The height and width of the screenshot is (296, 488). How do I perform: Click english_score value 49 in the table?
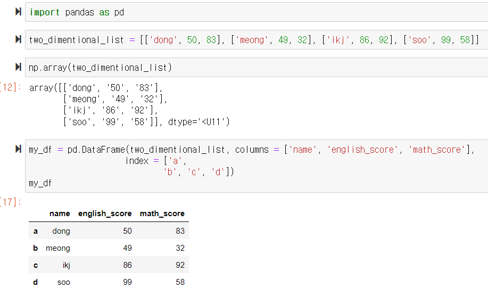pyautogui.click(x=127, y=248)
